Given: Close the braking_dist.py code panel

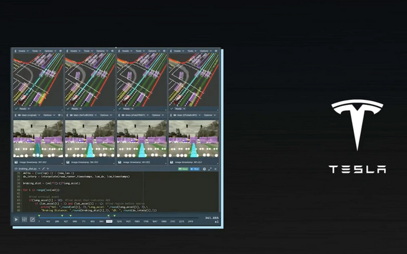Looking at the screenshot, I should click(x=216, y=169).
